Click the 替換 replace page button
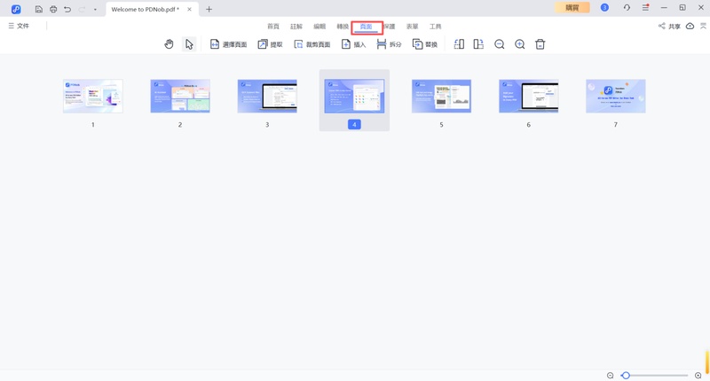710x381 pixels. pos(424,44)
